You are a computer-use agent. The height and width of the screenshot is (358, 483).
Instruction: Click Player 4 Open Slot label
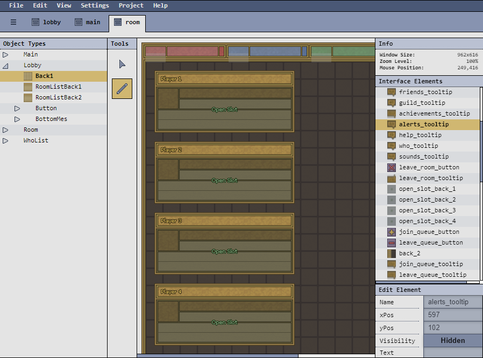(x=225, y=323)
